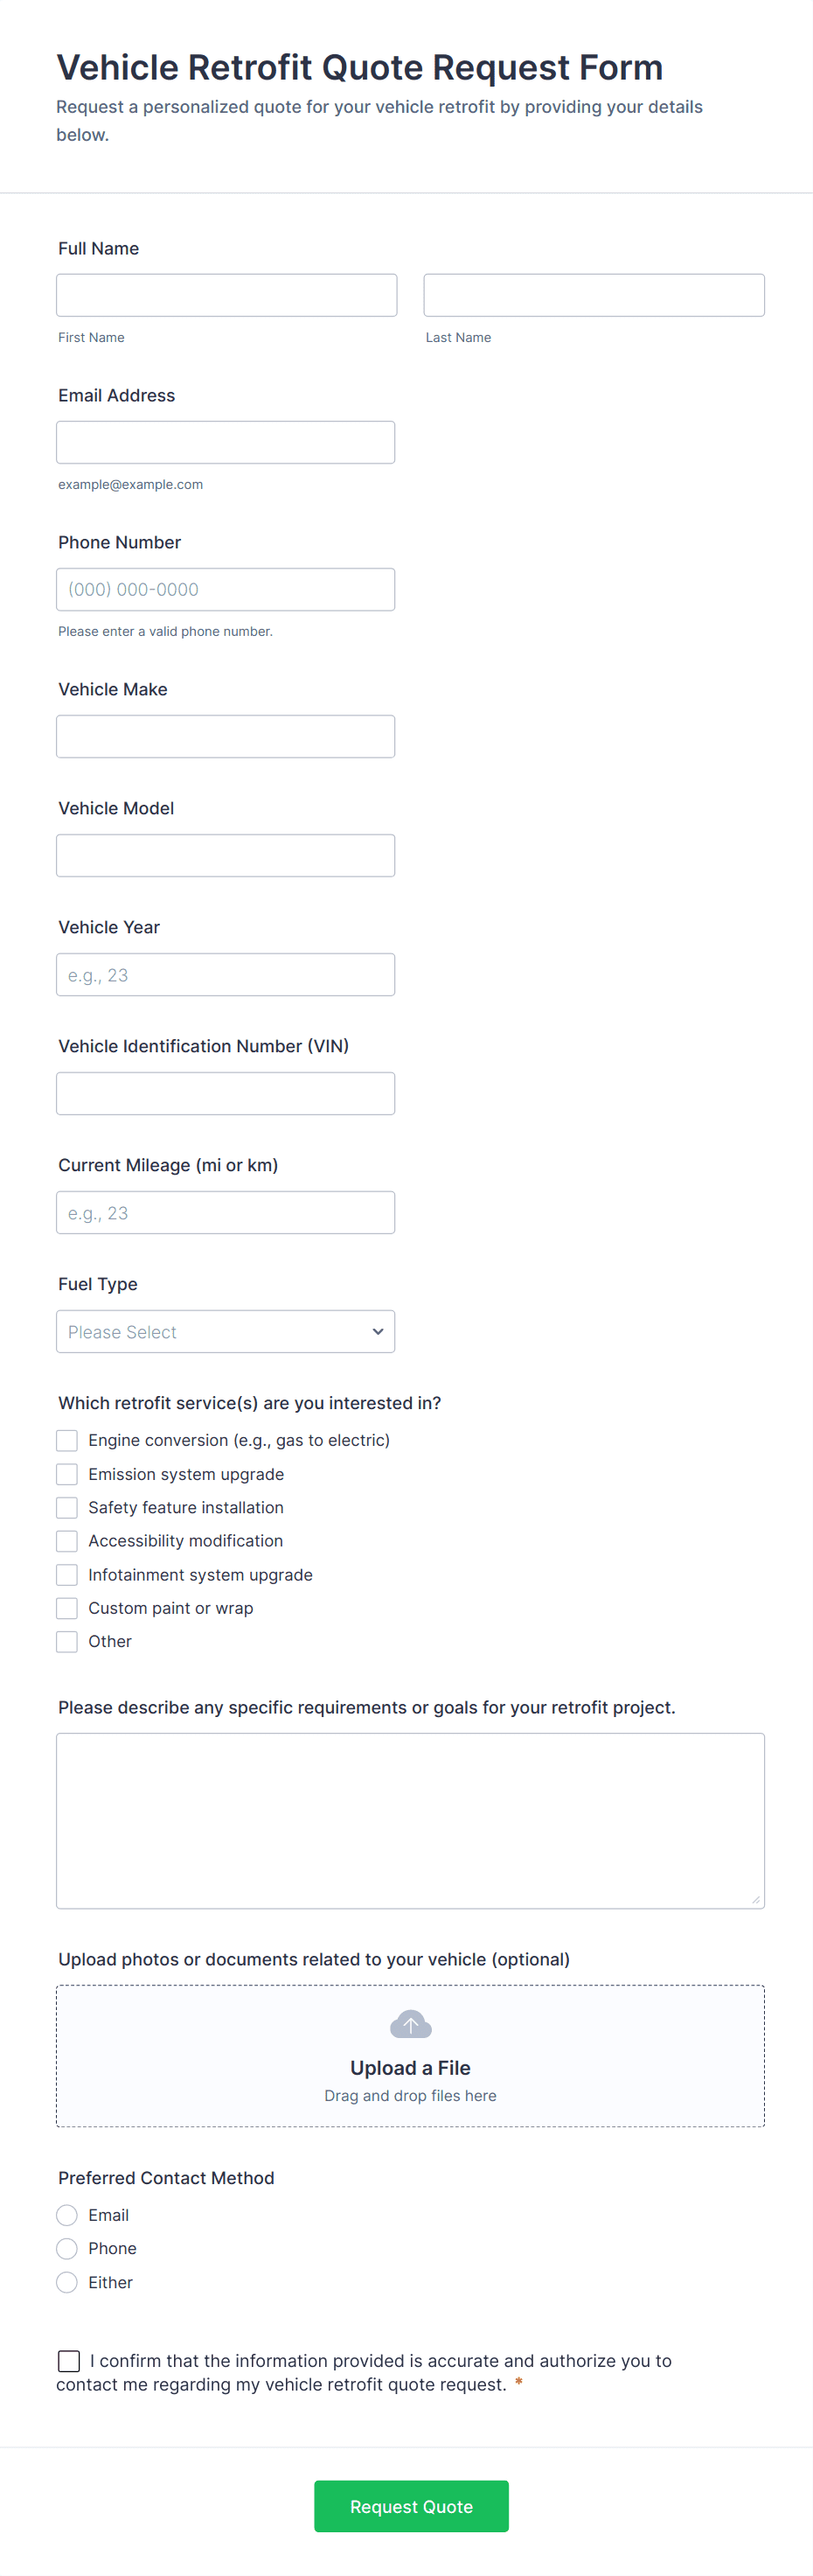Click the Fuel Type dropdown chevron
813x2576 pixels.
[377, 1331]
